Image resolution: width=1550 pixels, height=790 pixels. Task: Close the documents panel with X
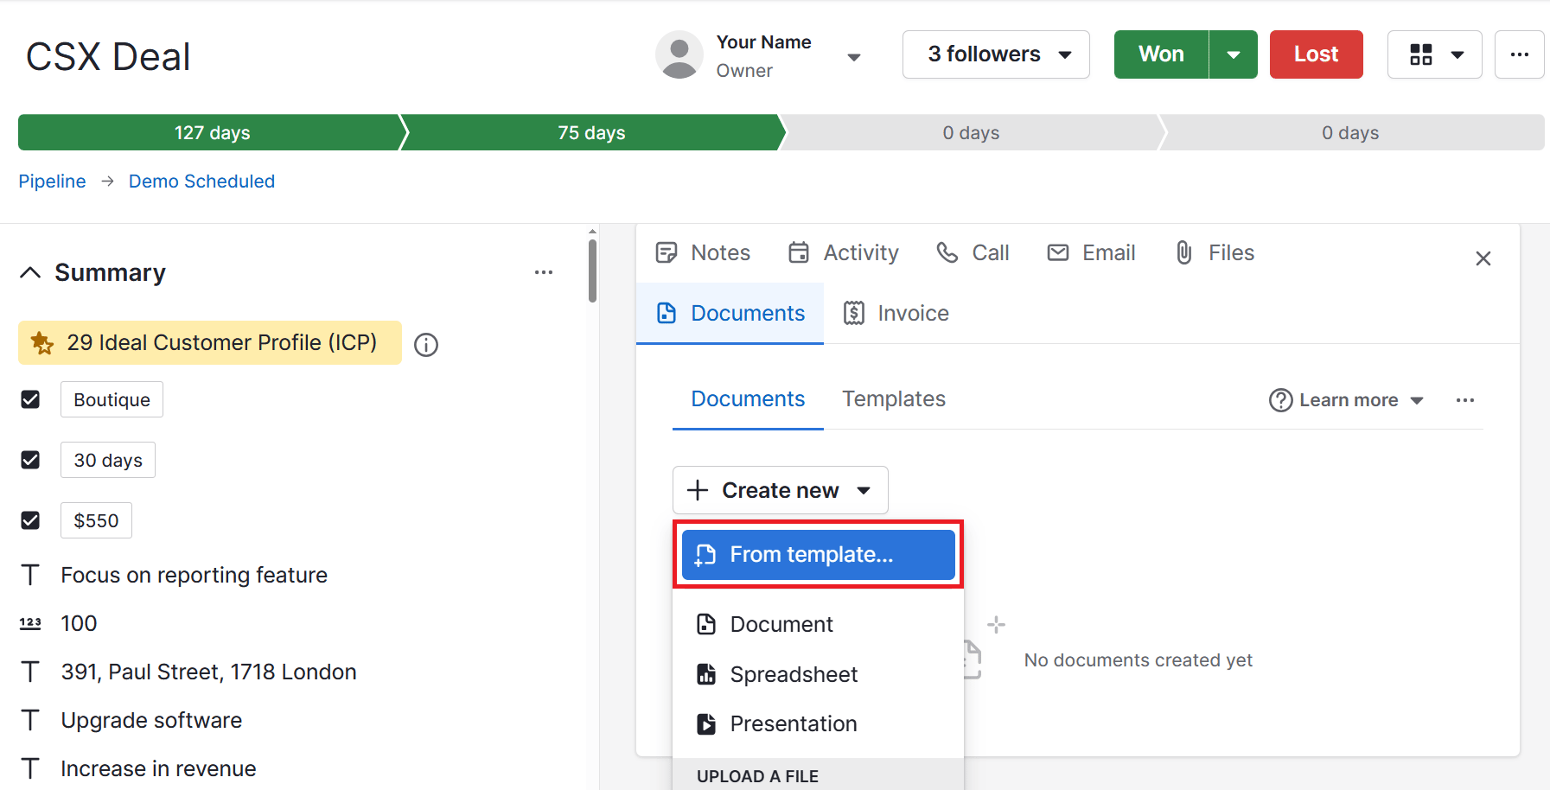pos(1483,258)
